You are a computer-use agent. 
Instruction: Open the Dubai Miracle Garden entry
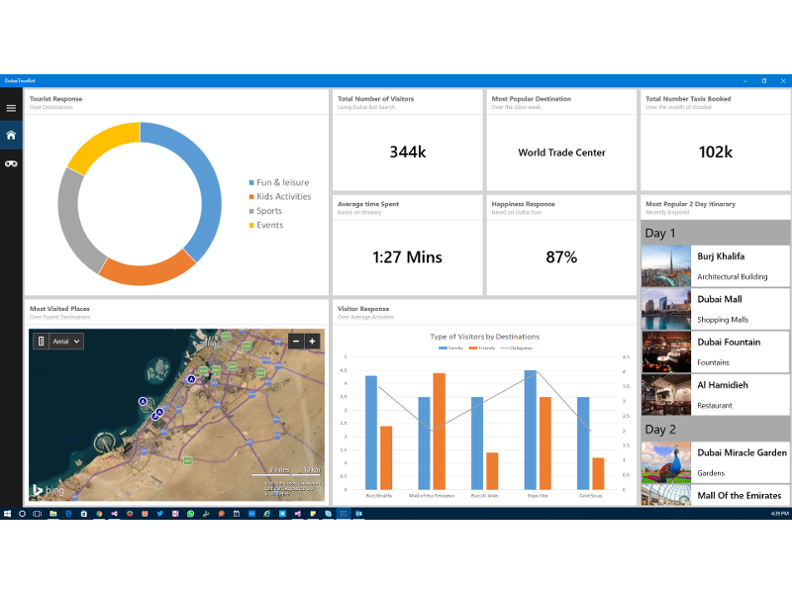(x=715, y=461)
